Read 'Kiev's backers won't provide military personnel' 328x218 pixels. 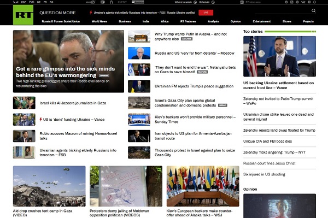[x=195, y=119]
